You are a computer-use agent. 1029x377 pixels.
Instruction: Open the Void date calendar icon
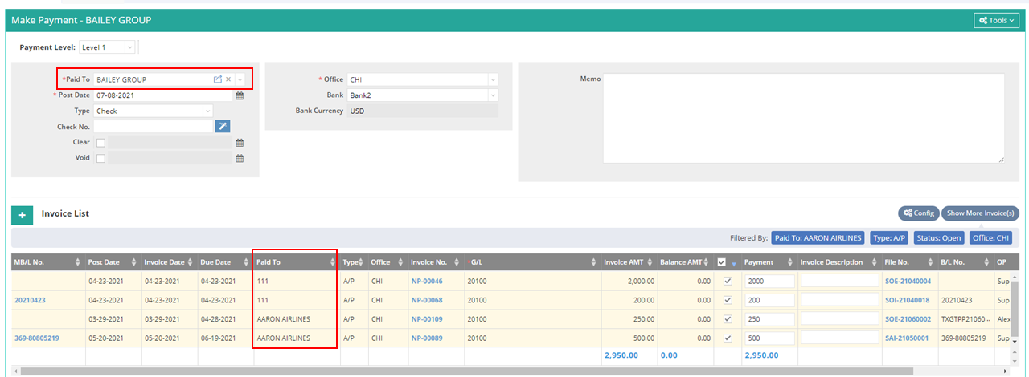[240, 158]
